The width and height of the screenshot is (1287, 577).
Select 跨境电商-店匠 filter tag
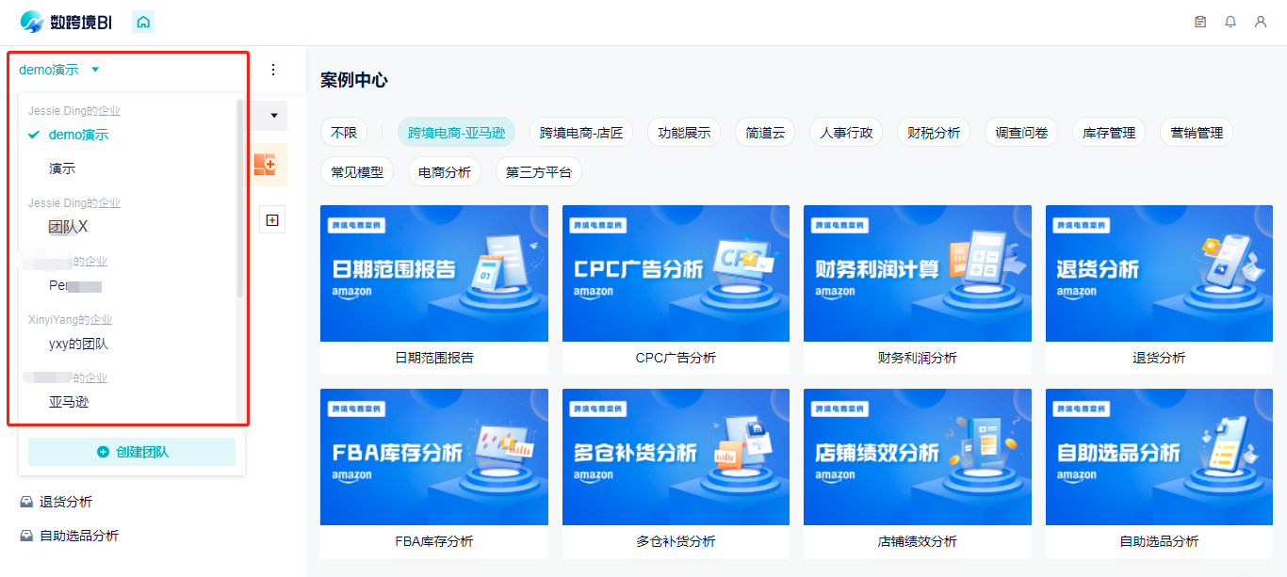tap(581, 133)
